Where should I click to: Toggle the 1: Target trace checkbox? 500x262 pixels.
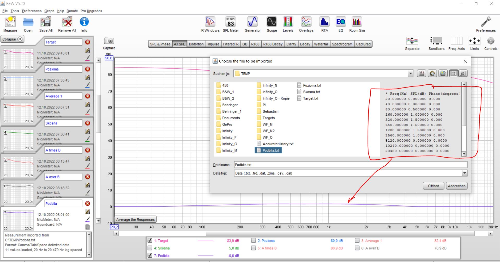click(150, 240)
